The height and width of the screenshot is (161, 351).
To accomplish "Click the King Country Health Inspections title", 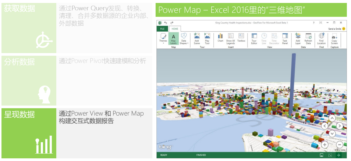I will [251, 23].
